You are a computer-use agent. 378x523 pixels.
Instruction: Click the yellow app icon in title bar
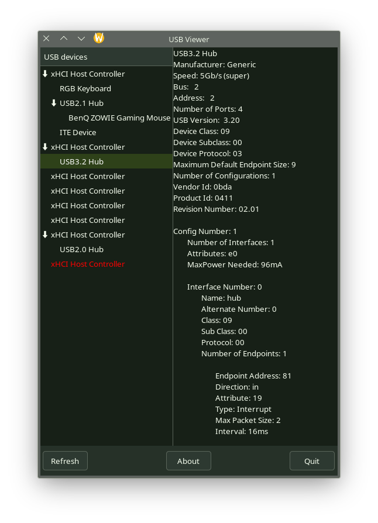click(x=99, y=39)
